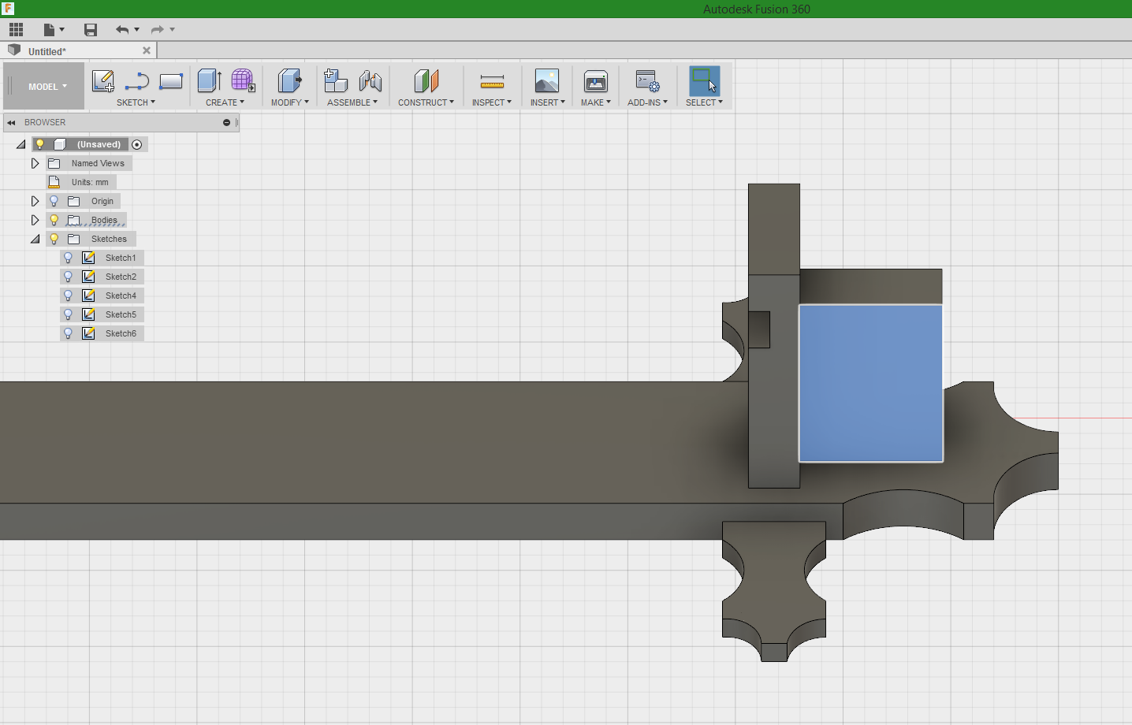Toggle visibility of the Sketches folder

click(x=54, y=239)
